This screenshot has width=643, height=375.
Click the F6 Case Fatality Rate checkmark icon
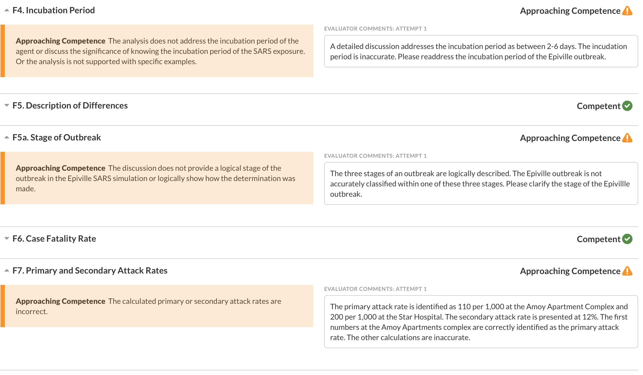[x=627, y=239]
